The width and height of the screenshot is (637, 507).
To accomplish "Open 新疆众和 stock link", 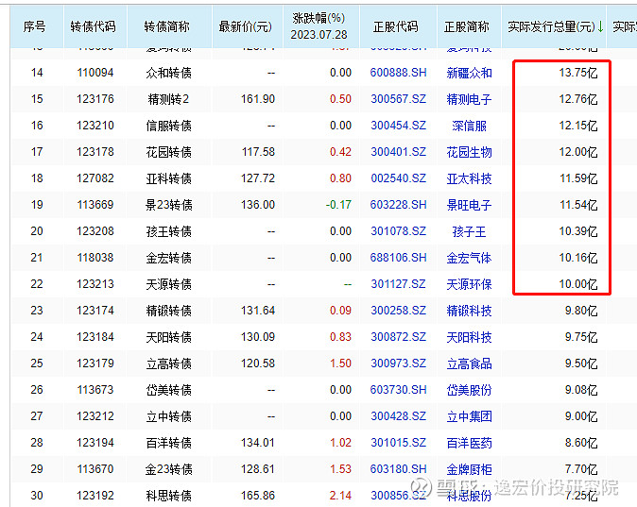I will 469,73.
